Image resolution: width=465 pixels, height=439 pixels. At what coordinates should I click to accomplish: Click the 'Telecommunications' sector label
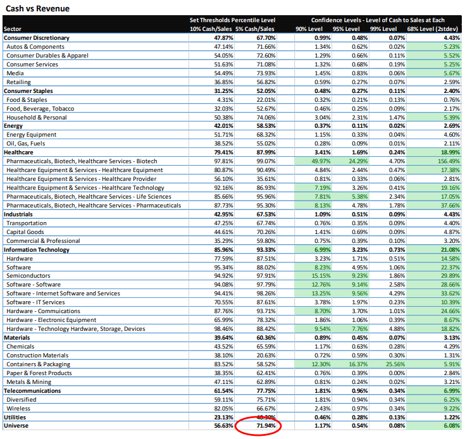pyautogui.click(x=32, y=391)
